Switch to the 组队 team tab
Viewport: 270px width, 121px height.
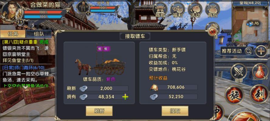tap(39, 34)
